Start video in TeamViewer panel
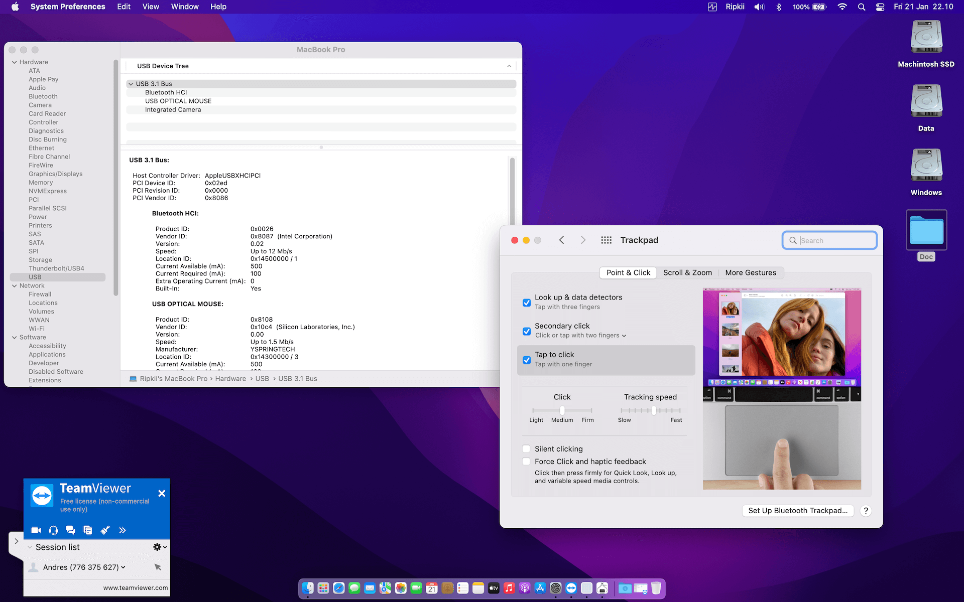964x602 pixels. [x=36, y=530]
